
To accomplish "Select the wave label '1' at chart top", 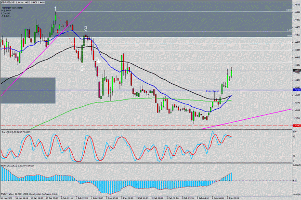I will (x=55, y=9).
